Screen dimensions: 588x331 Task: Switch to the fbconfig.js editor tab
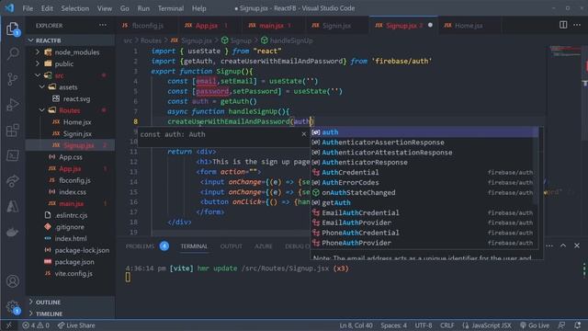(x=146, y=26)
